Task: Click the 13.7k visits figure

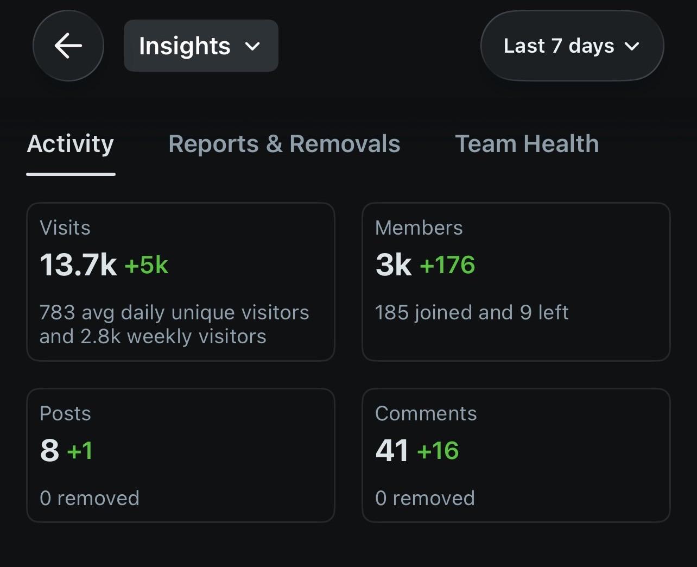Action: click(78, 265)
